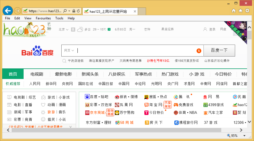254x141 pixels.
Task: Click the 百度一下 search button
Action: [219, 50]
